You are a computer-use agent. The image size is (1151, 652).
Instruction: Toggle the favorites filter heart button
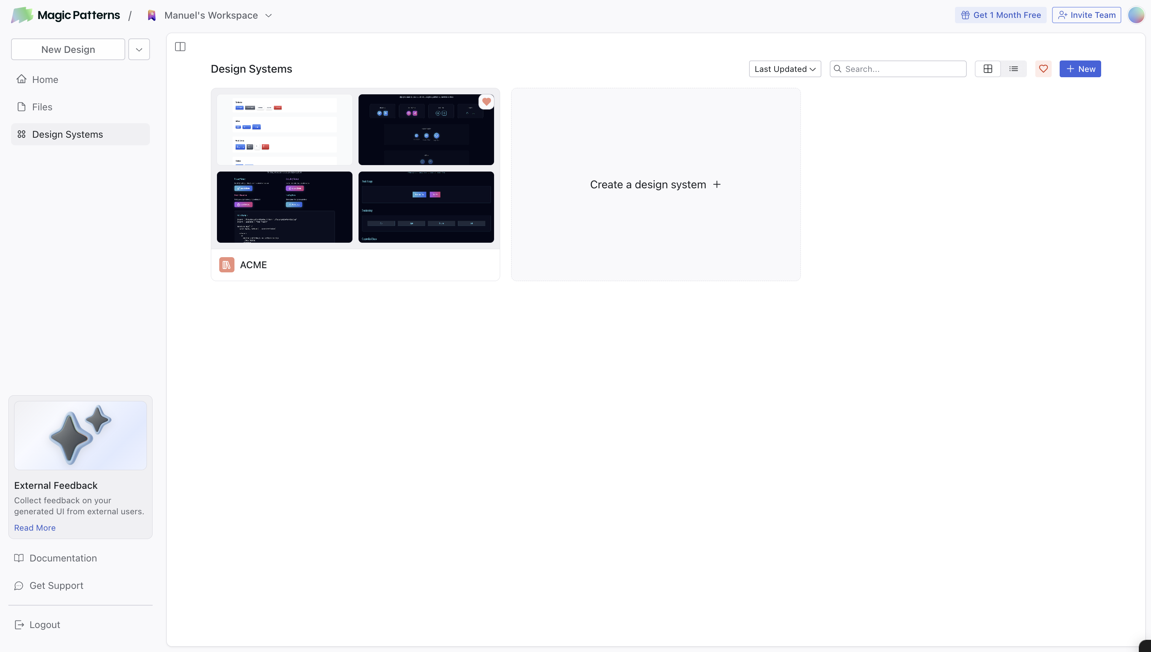click(1043, 69)
